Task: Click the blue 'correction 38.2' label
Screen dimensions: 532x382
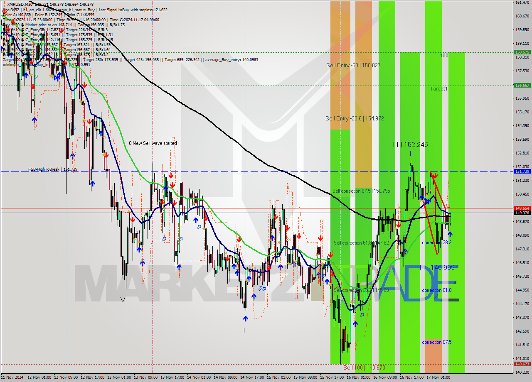Action: click(x=436, y=242)
